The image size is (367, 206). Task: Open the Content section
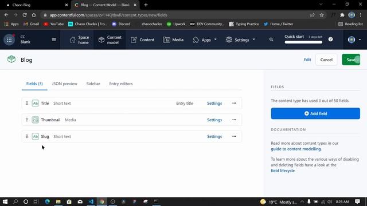tap(142, 40)
